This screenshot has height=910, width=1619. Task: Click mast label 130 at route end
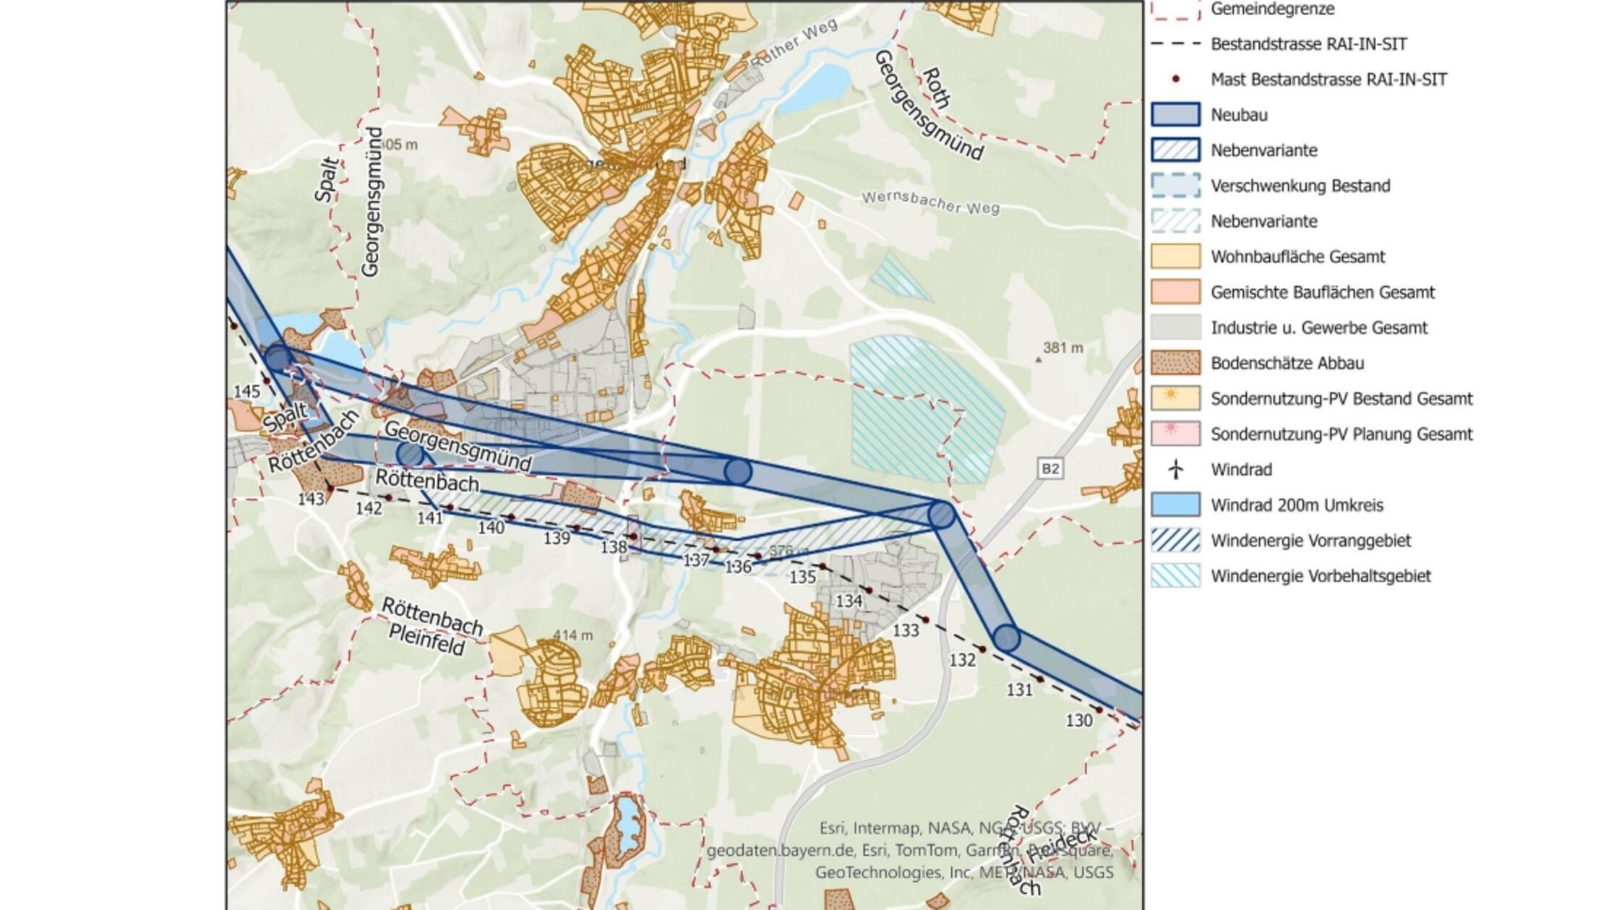[1079, 721]
